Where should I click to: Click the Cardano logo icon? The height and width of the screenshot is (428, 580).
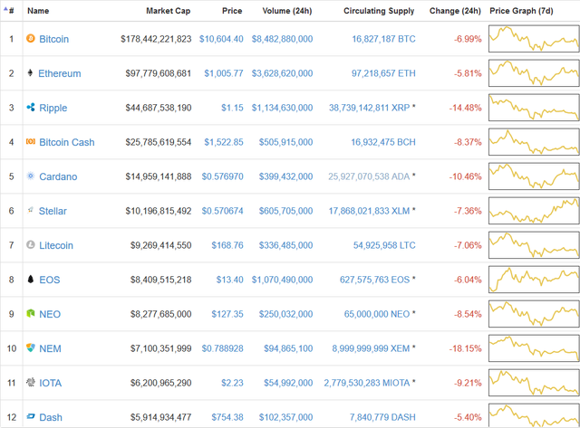(x=31, y=176)
